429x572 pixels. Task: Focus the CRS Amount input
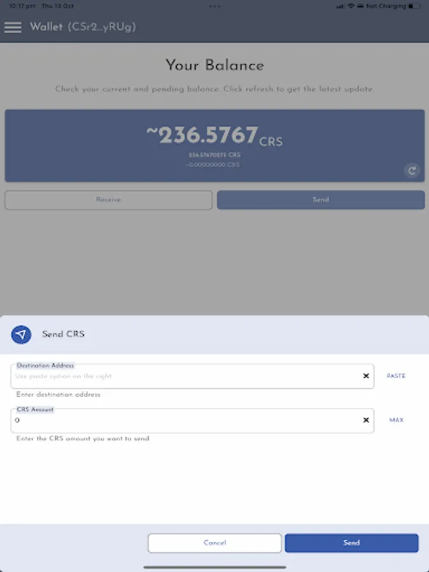[x=184, y=421]
